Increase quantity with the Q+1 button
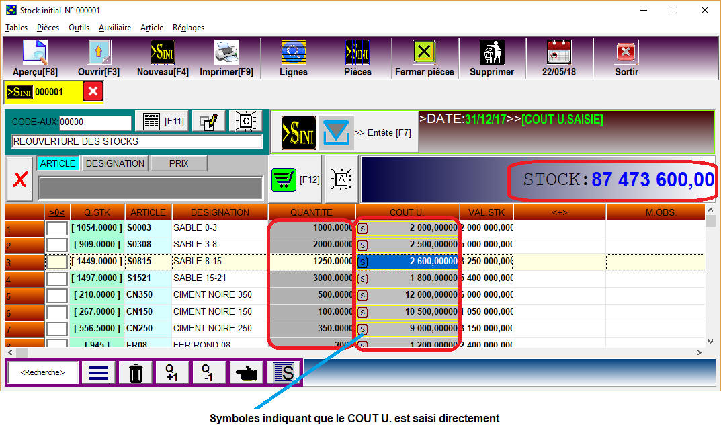The image size is (721, 441). (173, 372)
